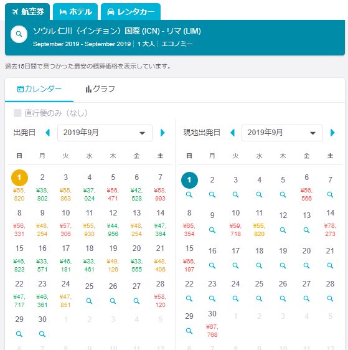Search prices for return date 22
The height and width of the screenshot is (350, 348).
[x=189, y=299]
